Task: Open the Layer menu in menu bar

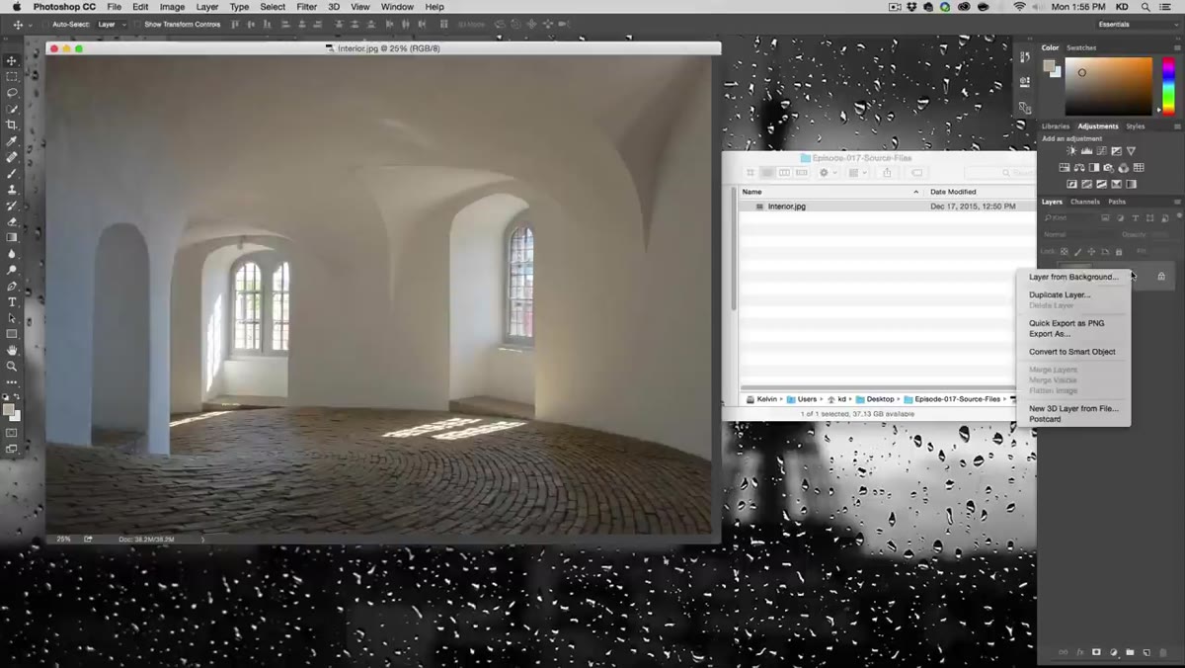Action: (x=207, y=7)
